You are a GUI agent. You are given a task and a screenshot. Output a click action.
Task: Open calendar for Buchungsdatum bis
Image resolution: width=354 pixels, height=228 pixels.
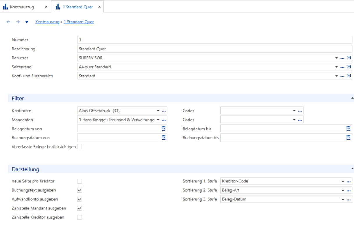348,137
